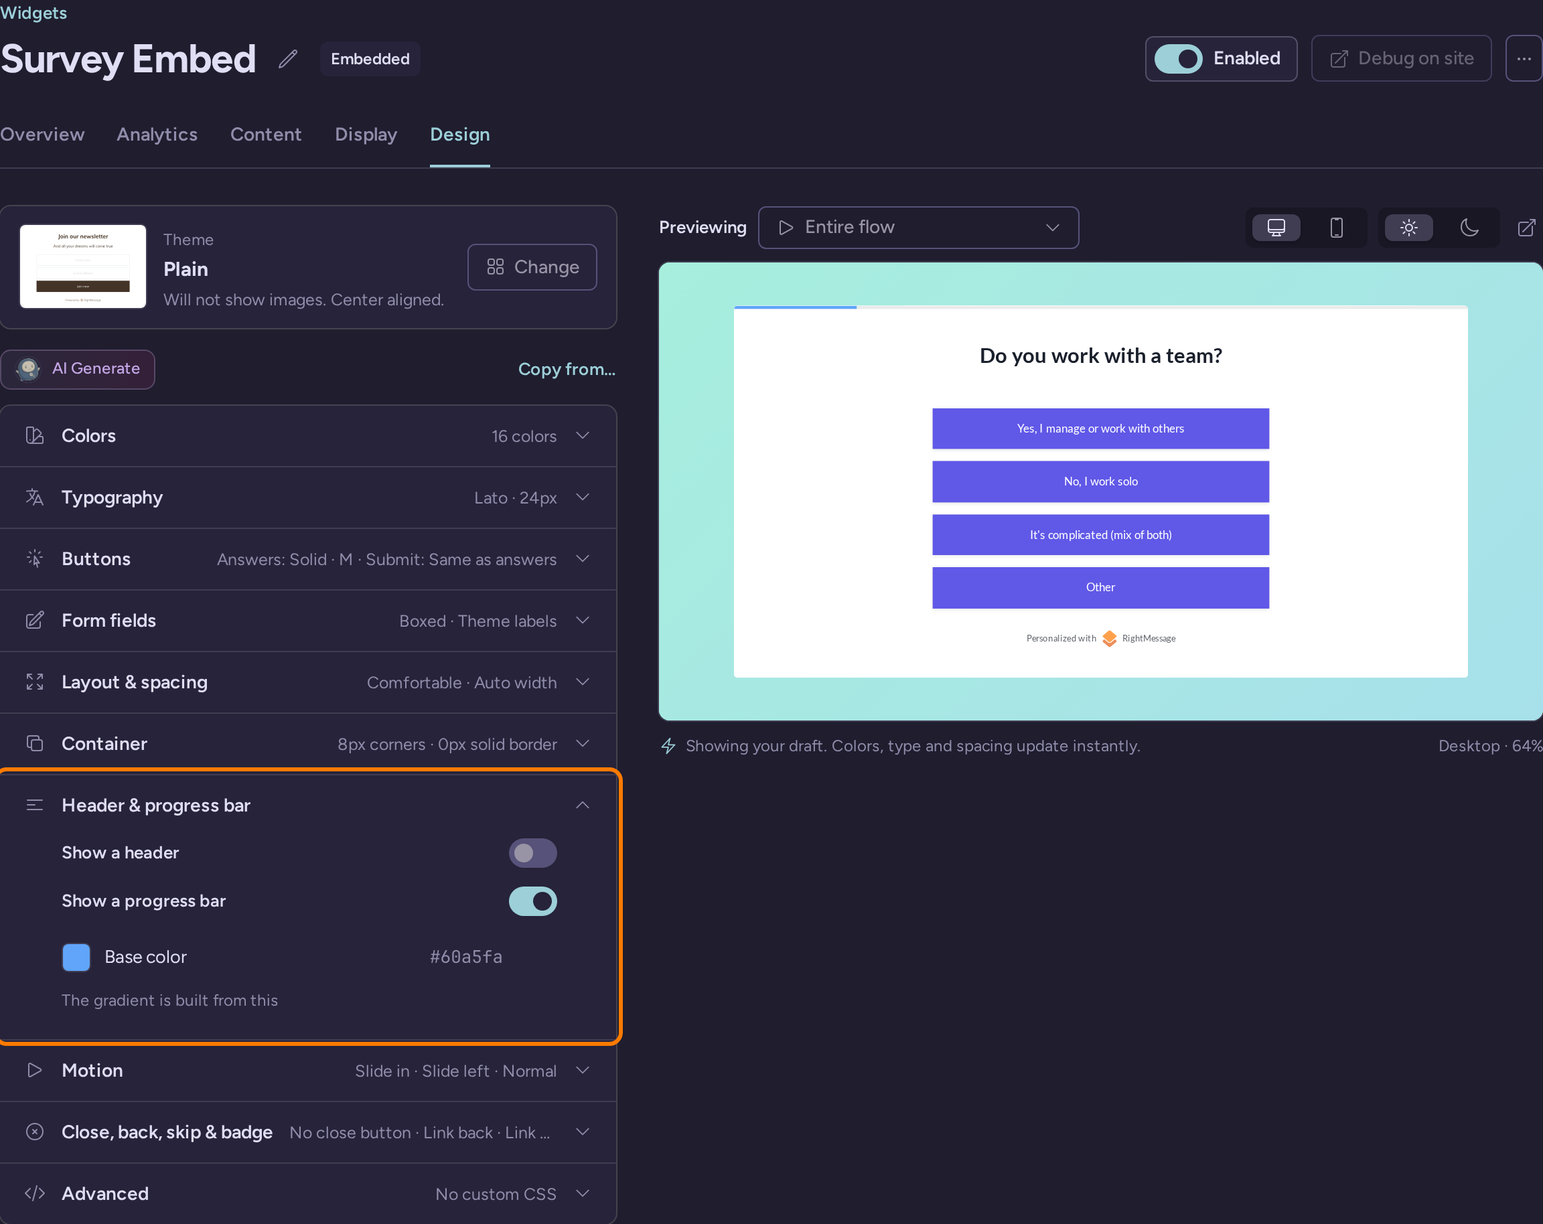This screenshot has height=1224, width=1543.
Task: Click the Close, back, skip & badge icon
Action: (x=34, y=1132)
